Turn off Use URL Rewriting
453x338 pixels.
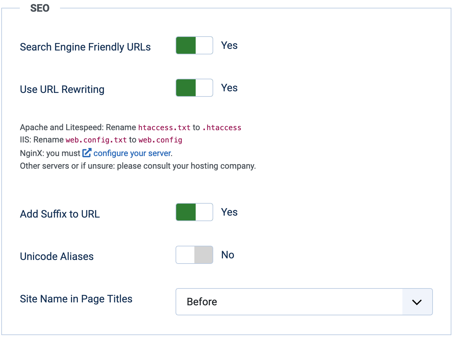[x=194, y=88]
